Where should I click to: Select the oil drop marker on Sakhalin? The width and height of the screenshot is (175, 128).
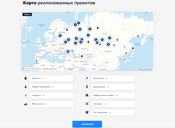[133, 48]
